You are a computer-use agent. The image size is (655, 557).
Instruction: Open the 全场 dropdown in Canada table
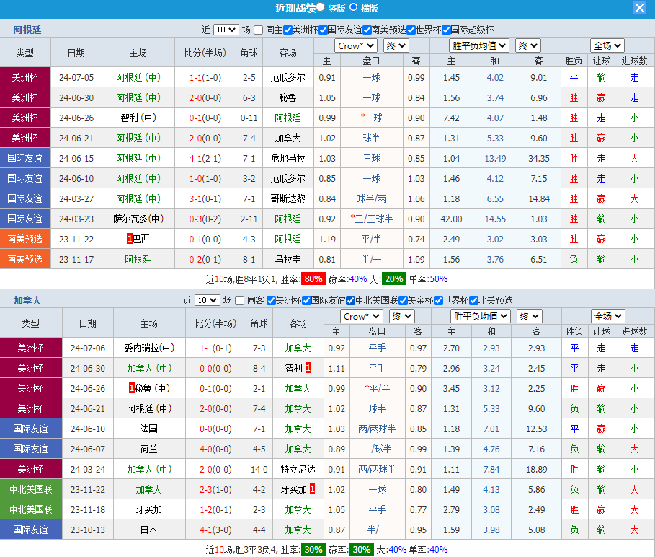pos(607,316)
